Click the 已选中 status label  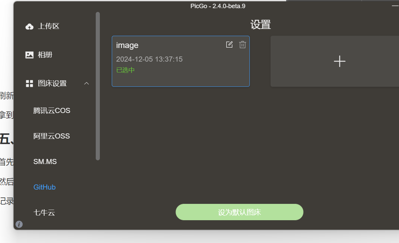click(125, 70)
